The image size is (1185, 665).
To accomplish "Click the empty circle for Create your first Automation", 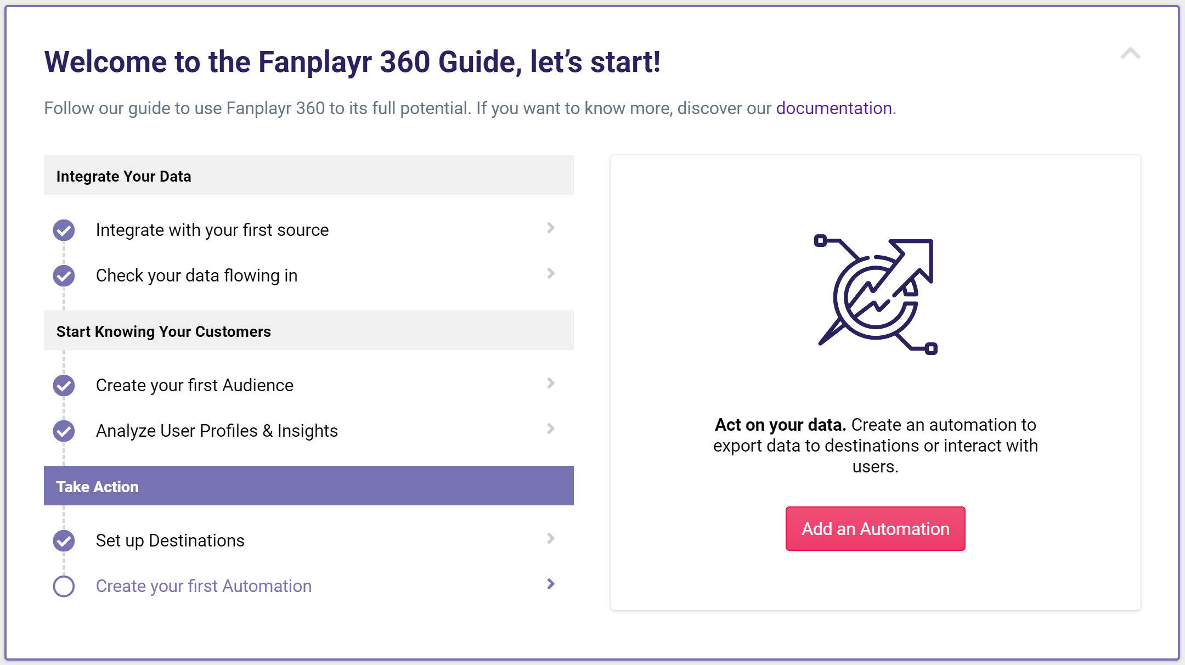I will click(x=64, y=586).
